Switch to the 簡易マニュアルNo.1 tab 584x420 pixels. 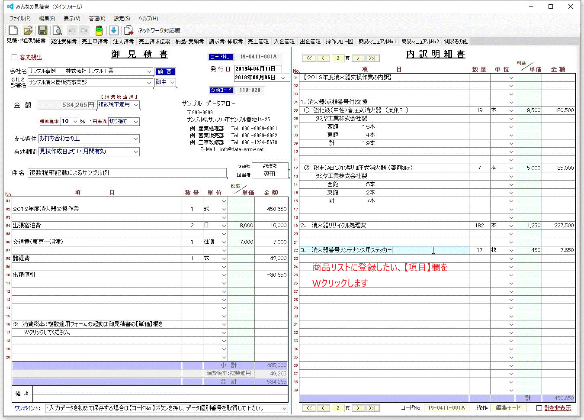click(x=377, y=42)
